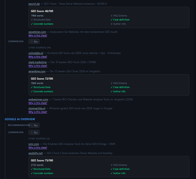Screen dimensions: 196x179
Task: Click the '2732 words' text
Action: pyautogui.click(x=37, y=165)
